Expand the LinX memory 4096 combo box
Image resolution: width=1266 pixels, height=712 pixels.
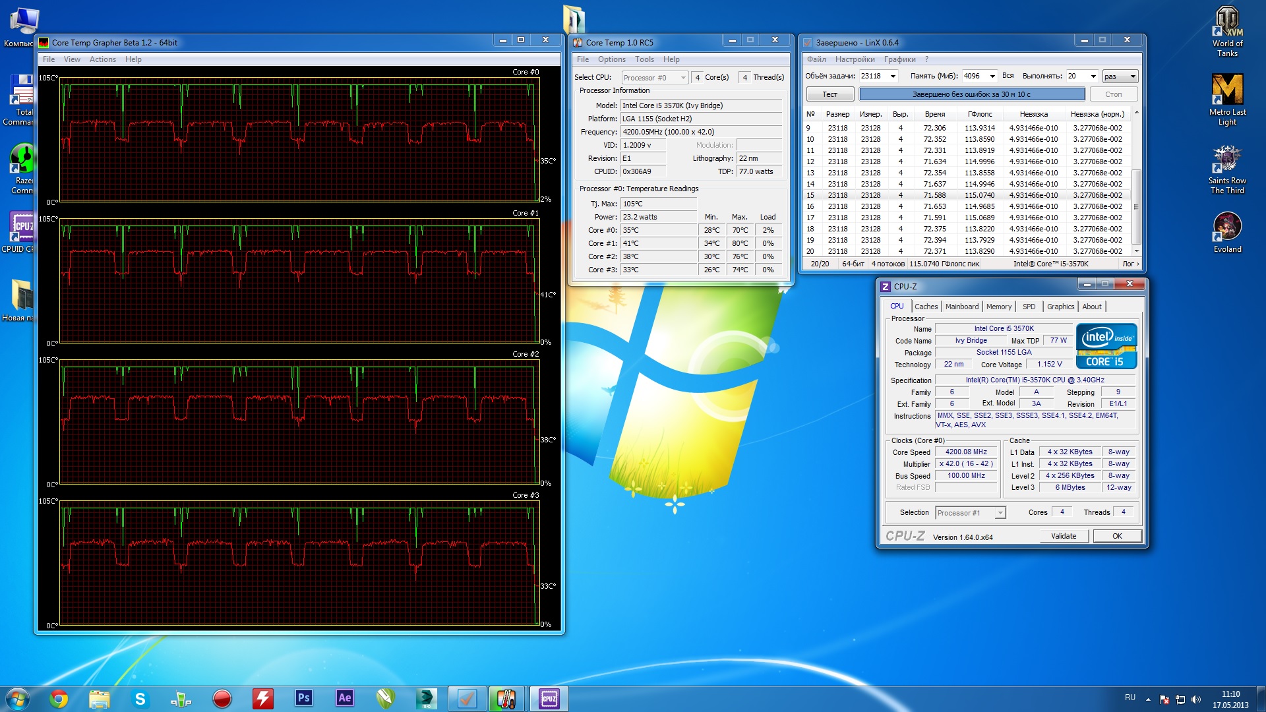[x=992, y=76]
